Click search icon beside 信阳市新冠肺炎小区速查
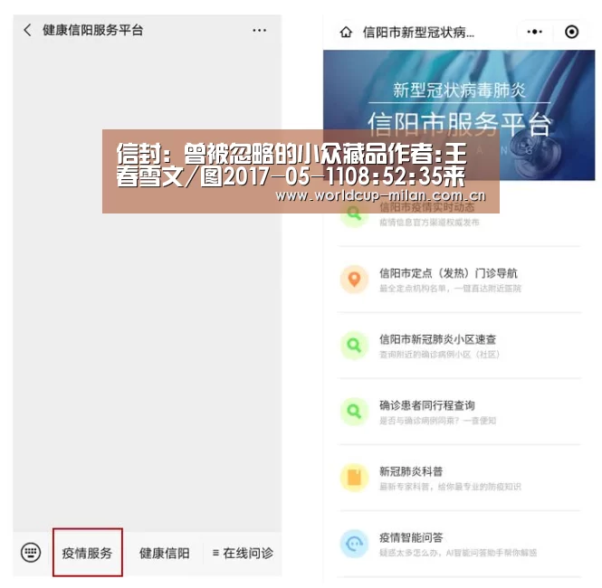 coord(354,346)
